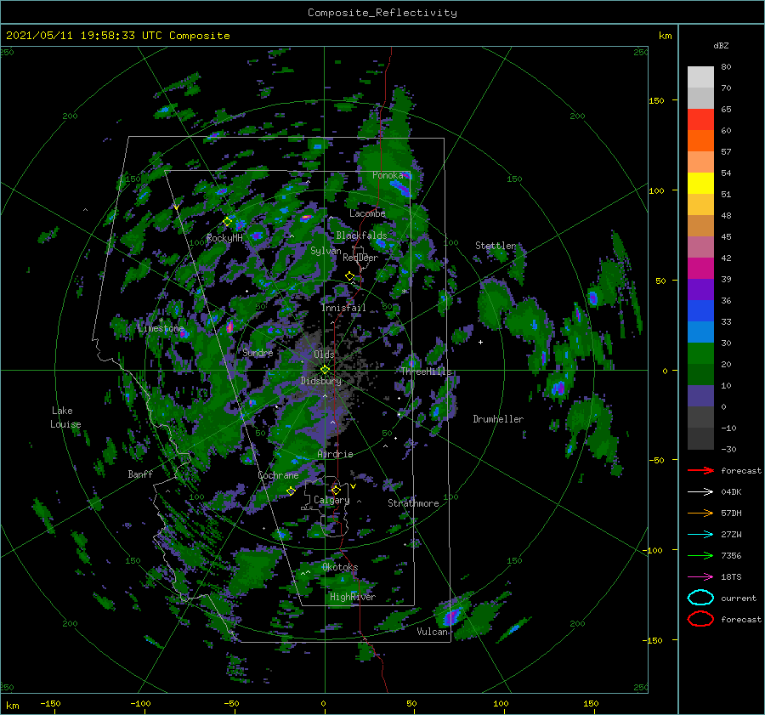Click the RedDeer city label
765x715 pixels.
tap(360, 258)
